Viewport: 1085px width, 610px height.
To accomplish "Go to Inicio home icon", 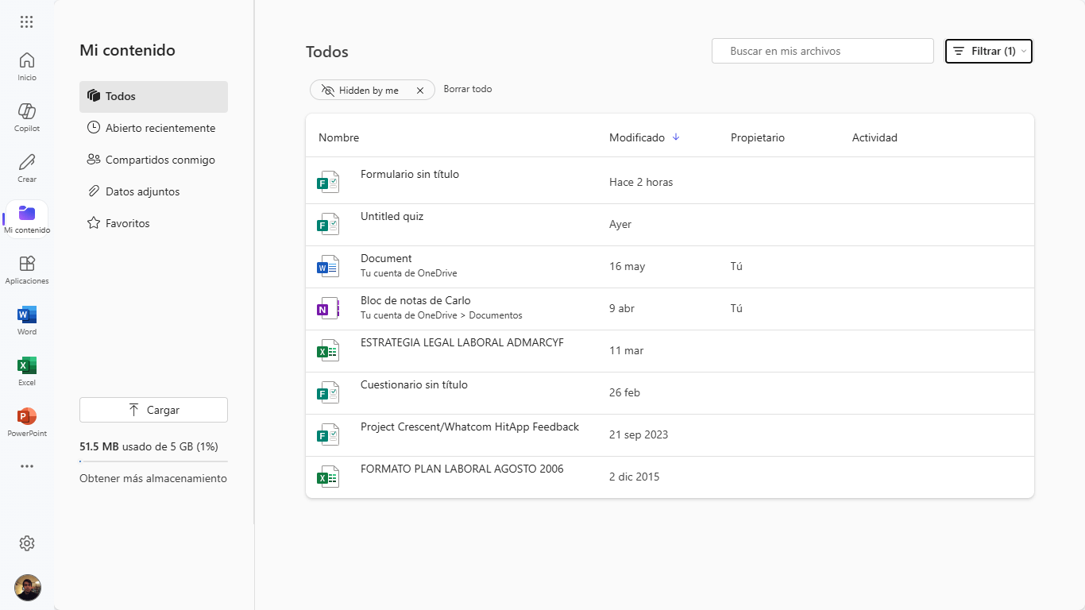I will (27, 60).
